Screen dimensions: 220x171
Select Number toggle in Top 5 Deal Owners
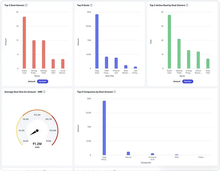tap(42, 81)
